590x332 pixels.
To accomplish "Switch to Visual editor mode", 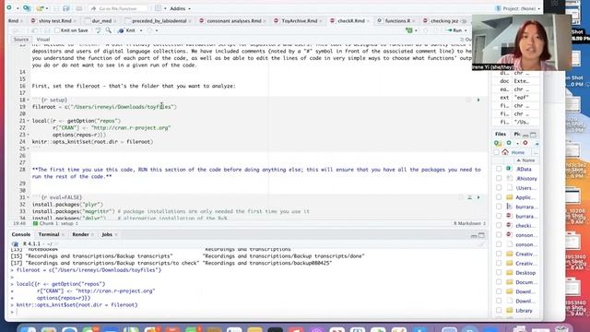I will (x=43, y=40).
